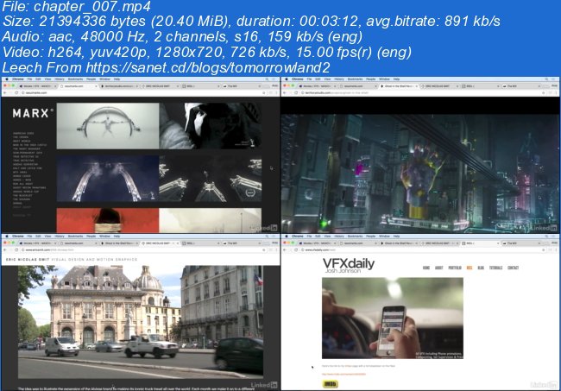Viewport: 561px width, 391px height.
Task: Click the PORTFOLIO link in the VFXdaily navigation
Action: tap(455, 268)
